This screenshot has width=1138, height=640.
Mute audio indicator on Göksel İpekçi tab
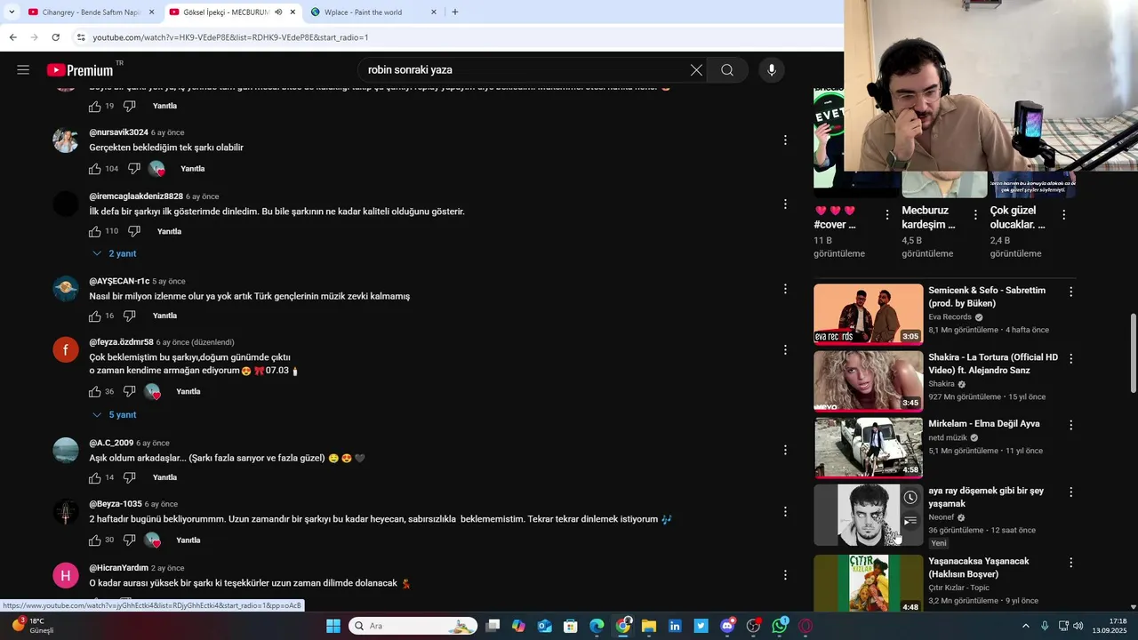click(277, 12)
